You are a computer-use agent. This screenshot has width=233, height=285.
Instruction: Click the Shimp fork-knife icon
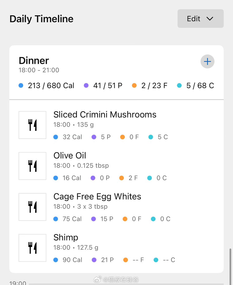(32, 248)
